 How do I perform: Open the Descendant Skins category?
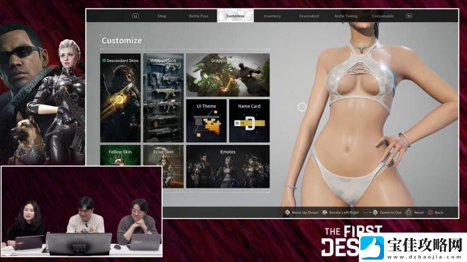120,98
